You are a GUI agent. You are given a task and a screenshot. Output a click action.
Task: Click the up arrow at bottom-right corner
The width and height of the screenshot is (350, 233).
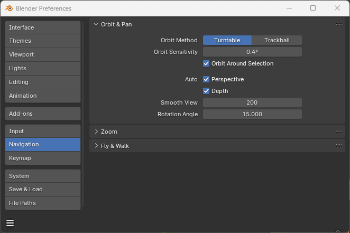tap(338, 231)
